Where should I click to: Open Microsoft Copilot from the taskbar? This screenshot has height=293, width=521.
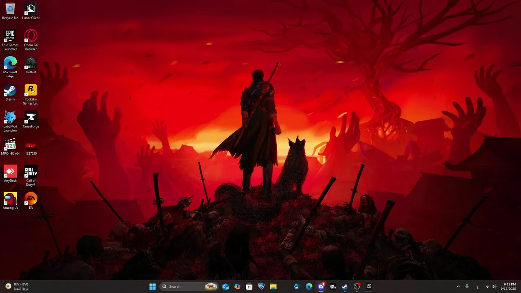pos(237,286)
